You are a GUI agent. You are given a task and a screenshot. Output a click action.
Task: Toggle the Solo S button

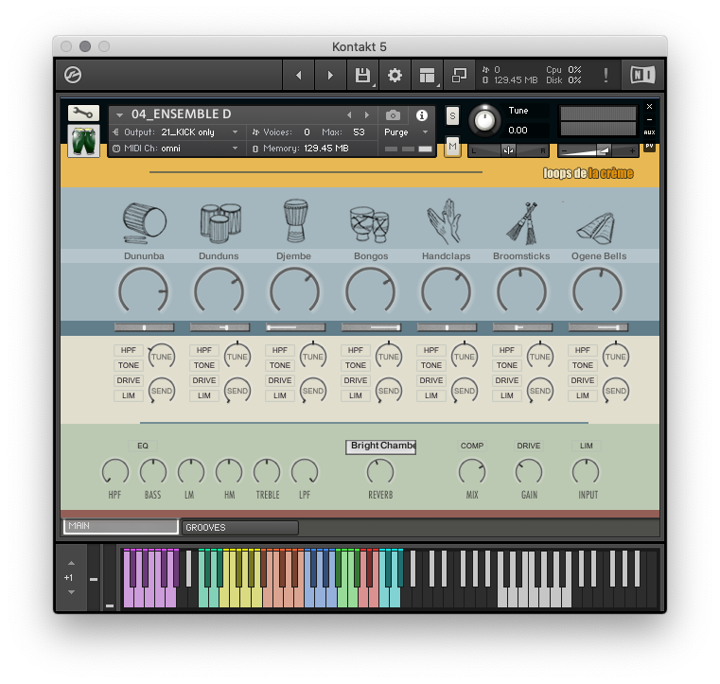452,115
